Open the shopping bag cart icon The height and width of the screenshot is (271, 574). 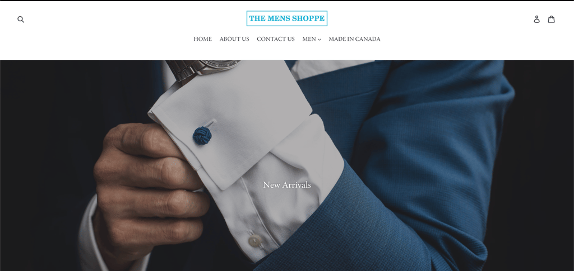tap(552, 19)
